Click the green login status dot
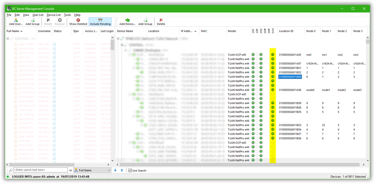This screenshot has height=184, width=375. [x=7, y=177]
